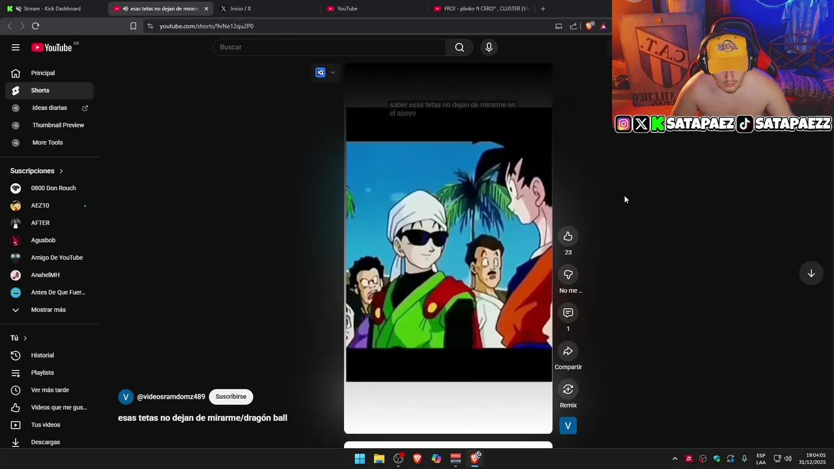Like the short with thumbs up

568,236
